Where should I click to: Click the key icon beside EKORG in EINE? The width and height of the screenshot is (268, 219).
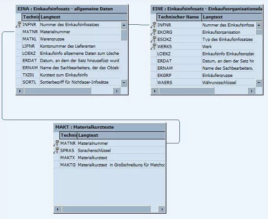(x=153, y=32)
